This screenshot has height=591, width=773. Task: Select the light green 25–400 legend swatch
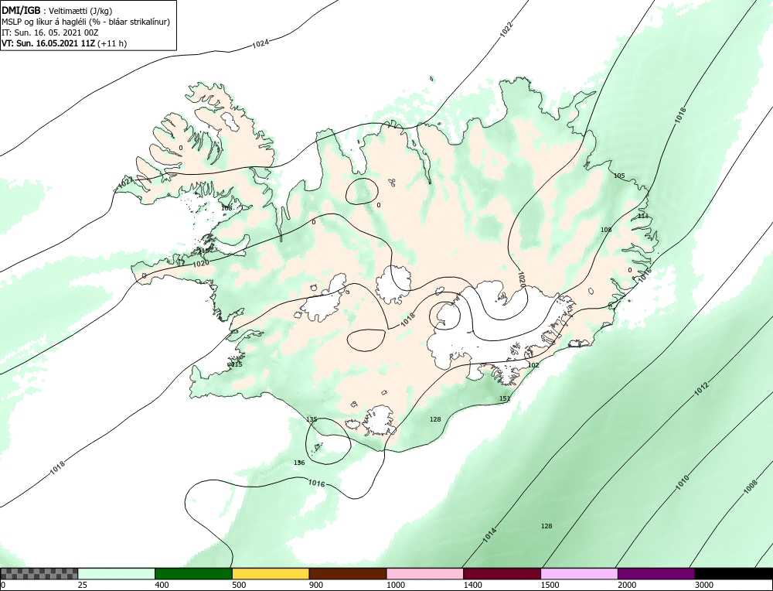coord(117,573)
